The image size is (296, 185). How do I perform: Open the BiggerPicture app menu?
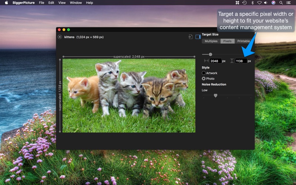click(24, 3)
